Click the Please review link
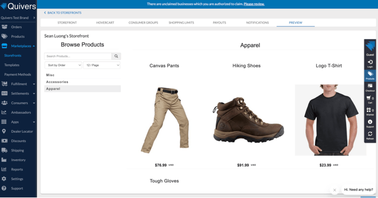 (x=254, y=4)
